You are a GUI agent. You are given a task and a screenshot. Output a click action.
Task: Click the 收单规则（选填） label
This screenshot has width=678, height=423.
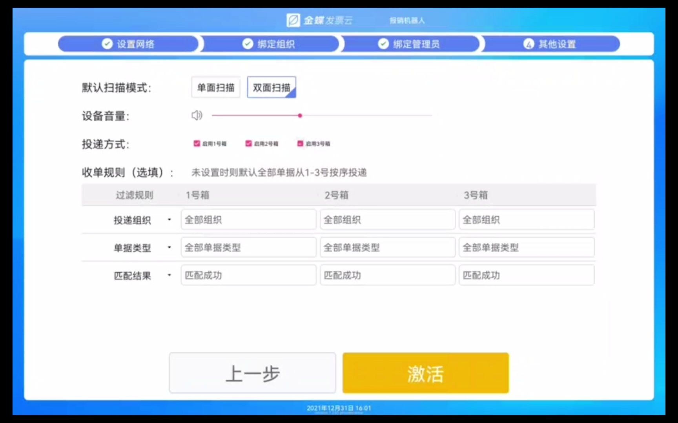128,172
